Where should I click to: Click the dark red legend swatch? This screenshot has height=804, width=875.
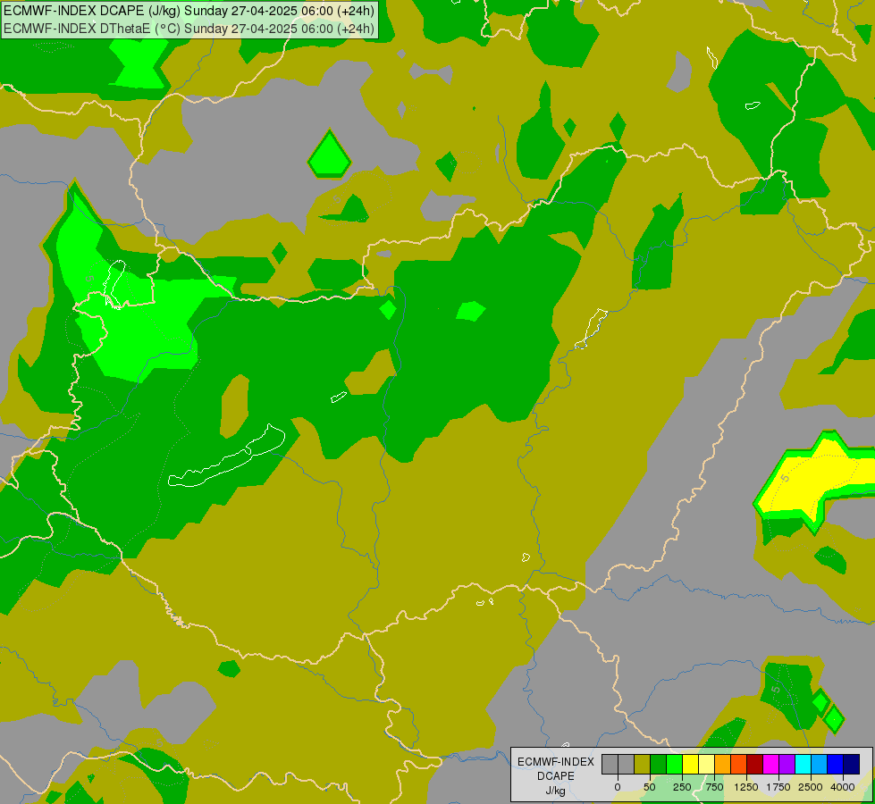[755, 765]
